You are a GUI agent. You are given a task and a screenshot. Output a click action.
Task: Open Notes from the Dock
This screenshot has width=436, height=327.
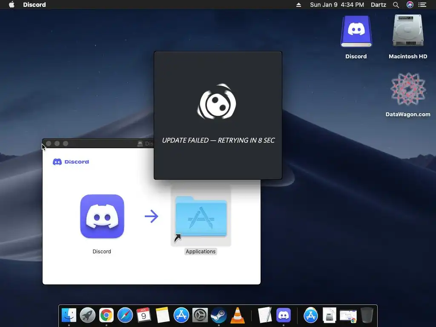162,316
